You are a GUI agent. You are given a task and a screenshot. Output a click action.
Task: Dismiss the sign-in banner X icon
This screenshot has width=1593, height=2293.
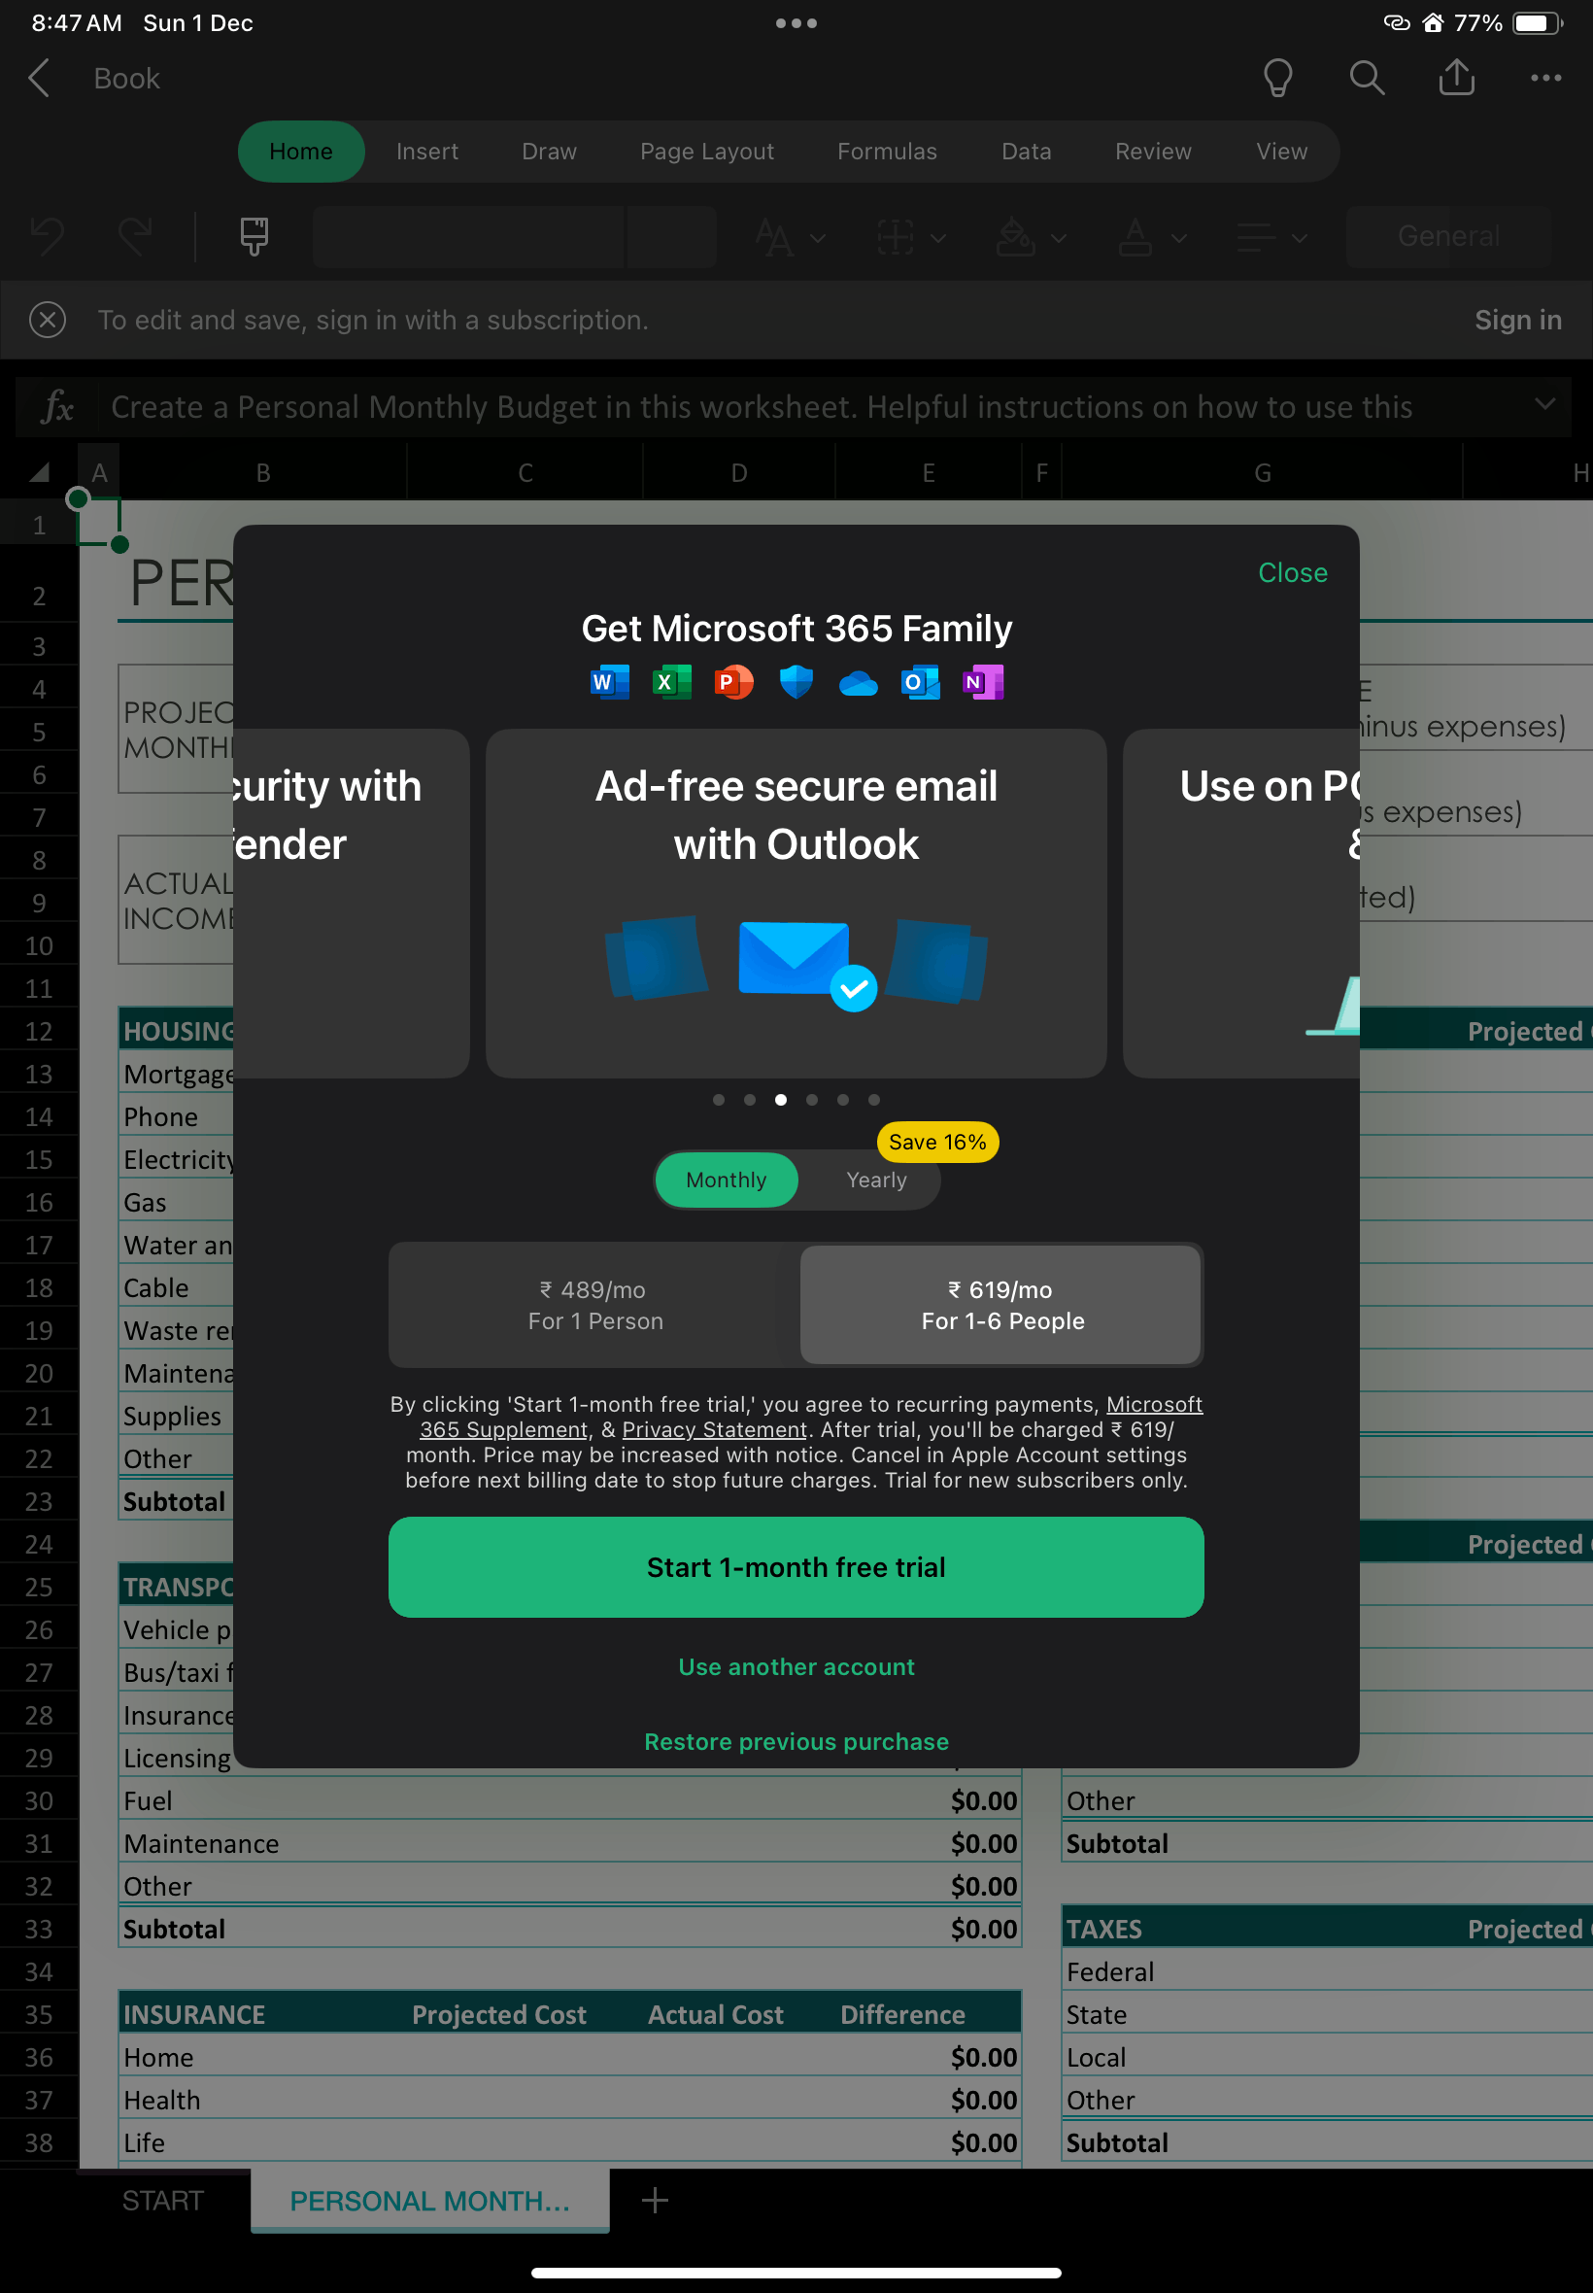(x=48, y=320)
